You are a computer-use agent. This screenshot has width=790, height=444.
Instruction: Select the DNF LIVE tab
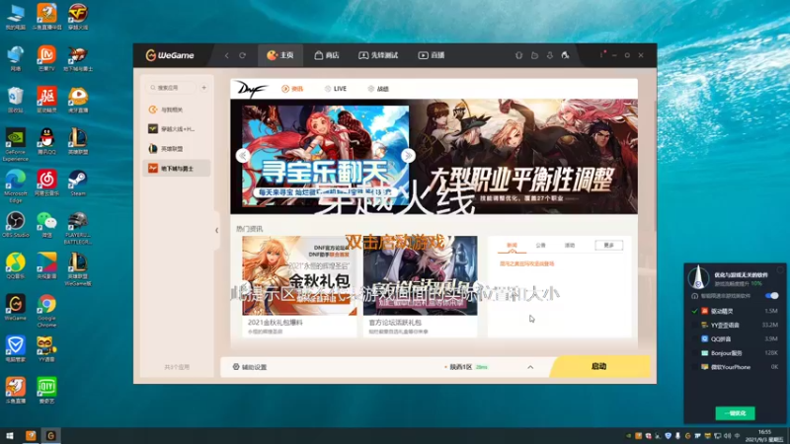click(x=336, y=89)
